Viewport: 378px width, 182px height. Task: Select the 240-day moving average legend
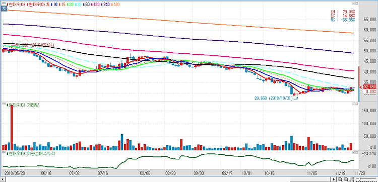(x=105, y=5)
